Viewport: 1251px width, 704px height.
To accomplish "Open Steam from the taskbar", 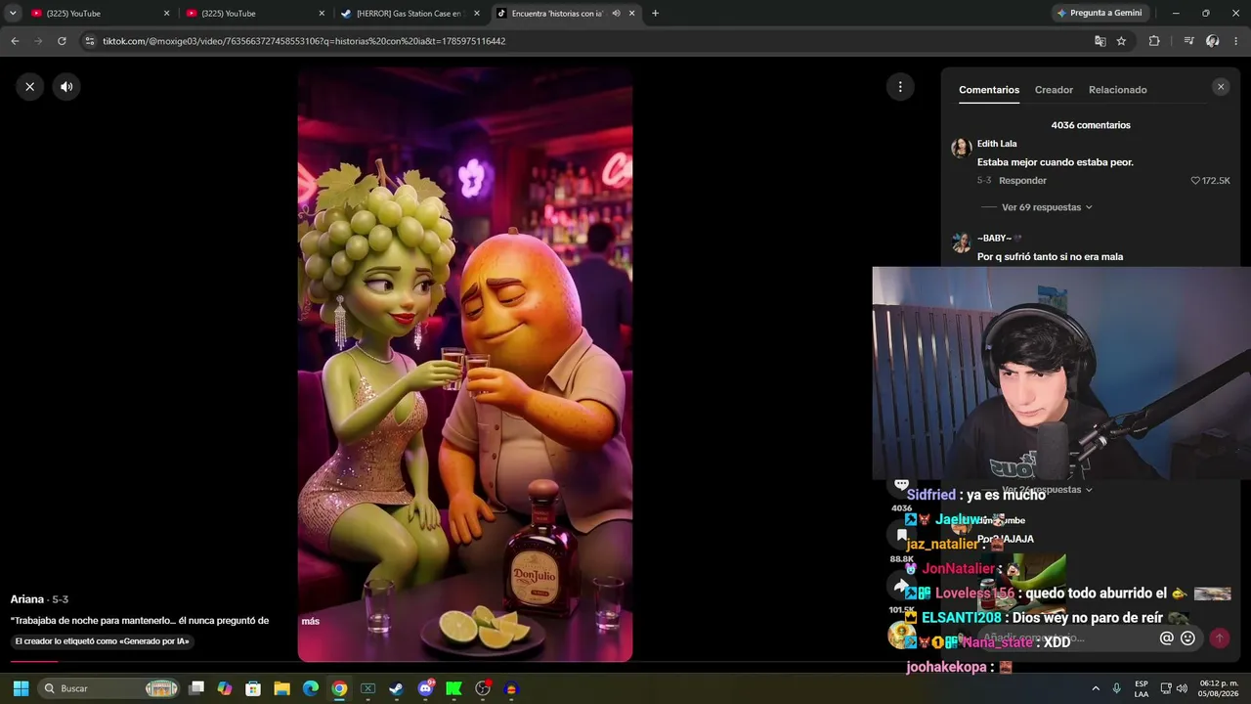I will (x=396, y=688).
